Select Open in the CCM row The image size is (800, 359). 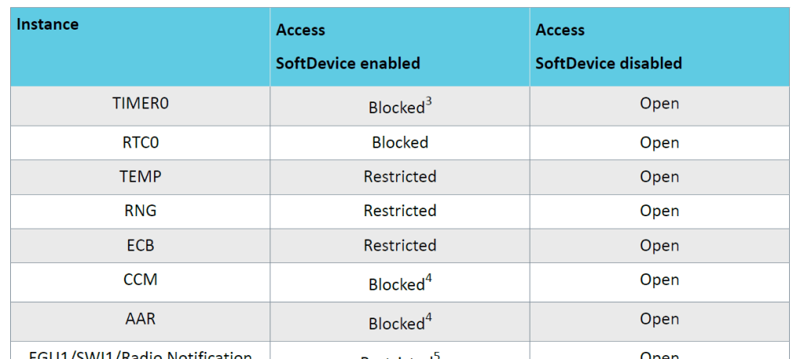coord(659,279)
